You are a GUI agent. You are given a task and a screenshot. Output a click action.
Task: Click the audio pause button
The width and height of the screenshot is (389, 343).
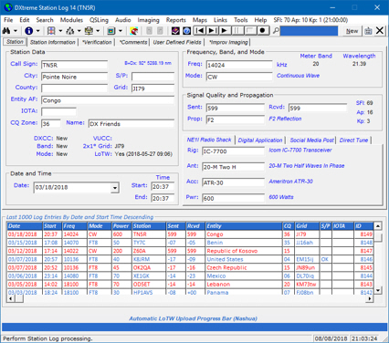tap(237, 30)
